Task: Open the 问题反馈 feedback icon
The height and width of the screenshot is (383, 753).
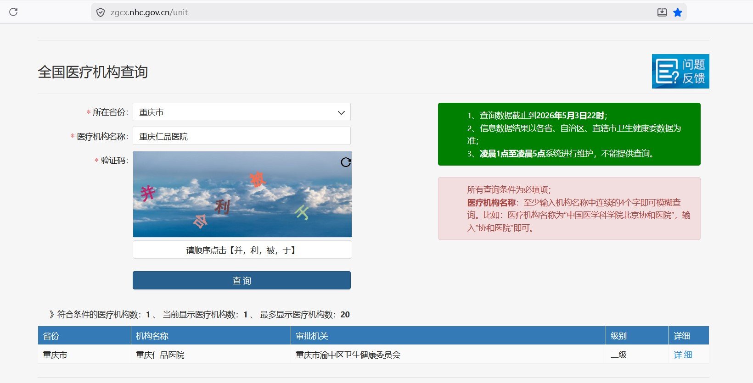Action: pos(680,71)
